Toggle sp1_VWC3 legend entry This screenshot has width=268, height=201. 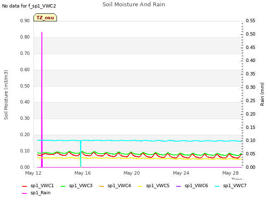[77, 186]
